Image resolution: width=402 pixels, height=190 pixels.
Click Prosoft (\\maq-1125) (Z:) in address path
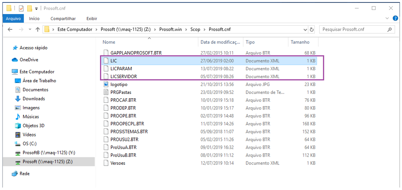pyautogui.click(x=125, y=29)
